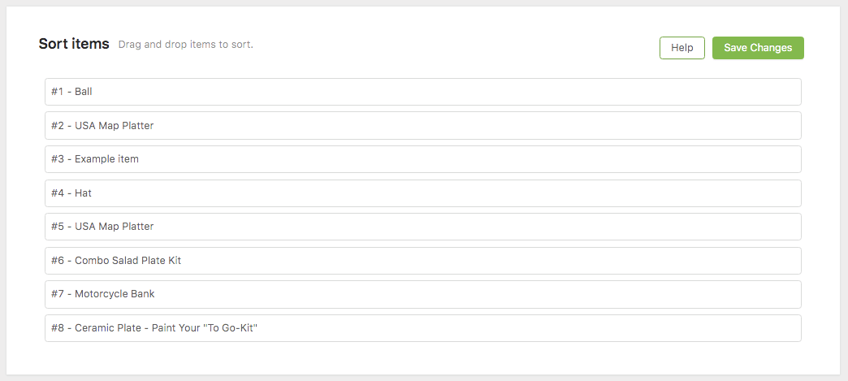Select the #2 - USA Map Platter item
Screen dimensions: 848x381
point(423,126)
